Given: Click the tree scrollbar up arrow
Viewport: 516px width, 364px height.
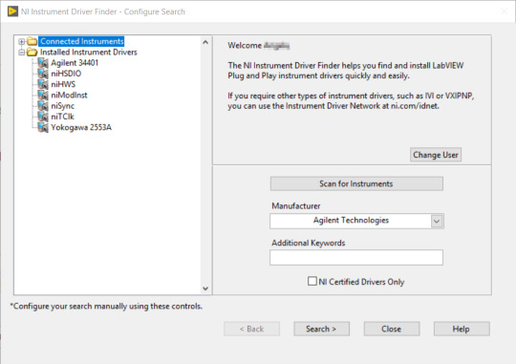Looking at the screenshot, I should 205,42.
